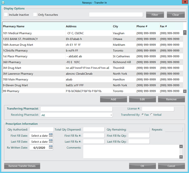Image resolution: width=189 pixels, height=173 pixels.
Task: Expand the Receiving Pharmacist dropdown
Action: [x=111, y=115]
